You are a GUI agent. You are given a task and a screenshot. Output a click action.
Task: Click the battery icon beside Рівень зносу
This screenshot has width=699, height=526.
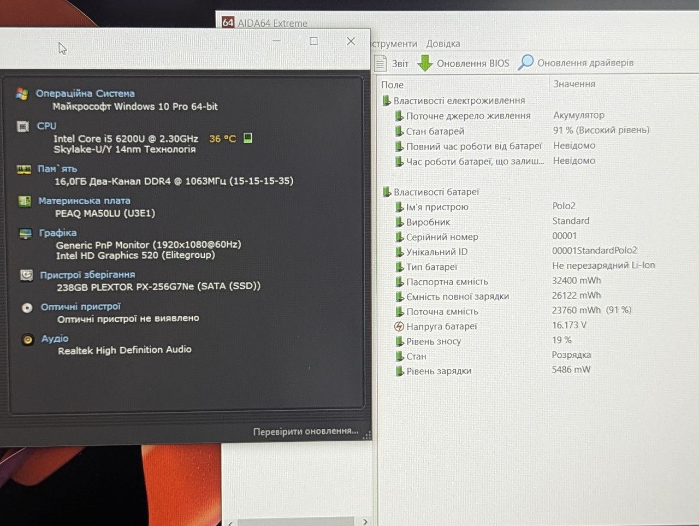(x=399, y=341)
